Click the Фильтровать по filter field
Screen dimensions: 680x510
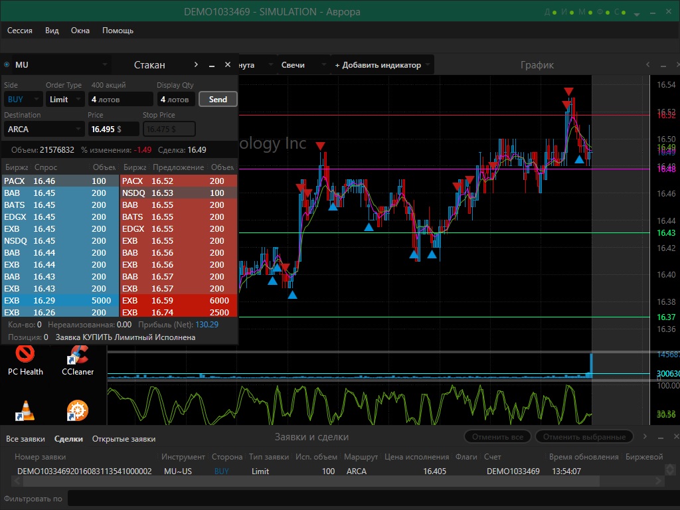pyautogui.click(x=373, y=499)
